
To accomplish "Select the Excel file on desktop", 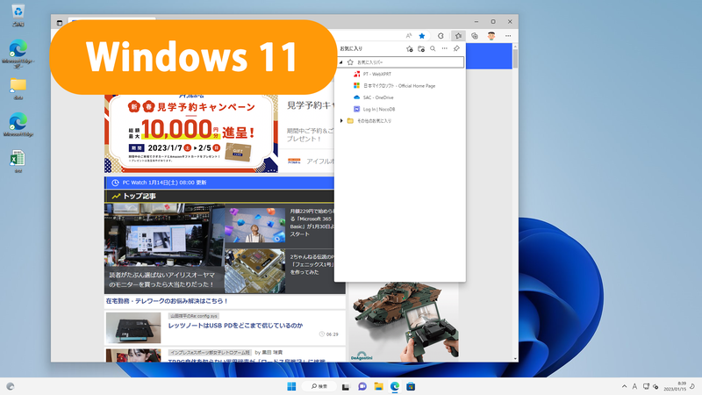I will [x=18, y=162].
